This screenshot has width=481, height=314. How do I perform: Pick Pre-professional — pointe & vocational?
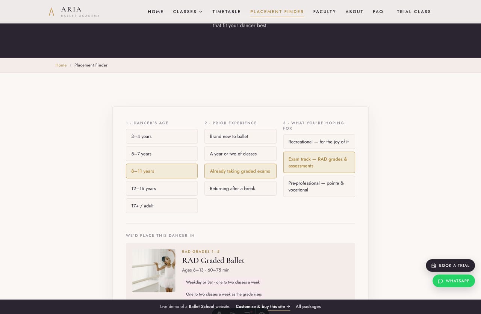319,186
